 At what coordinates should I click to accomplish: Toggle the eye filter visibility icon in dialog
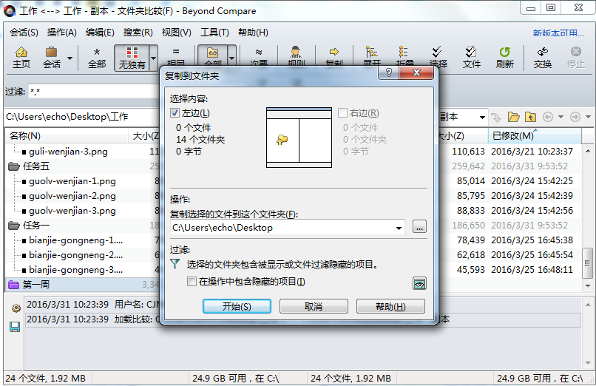[419, 283]
